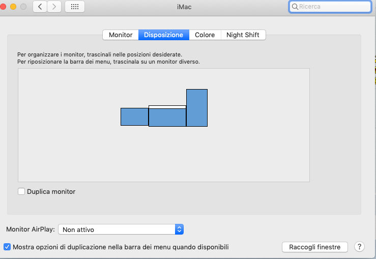Select the Disposizione tab
This screenshot has width=376, height=259.
point(163,35)
